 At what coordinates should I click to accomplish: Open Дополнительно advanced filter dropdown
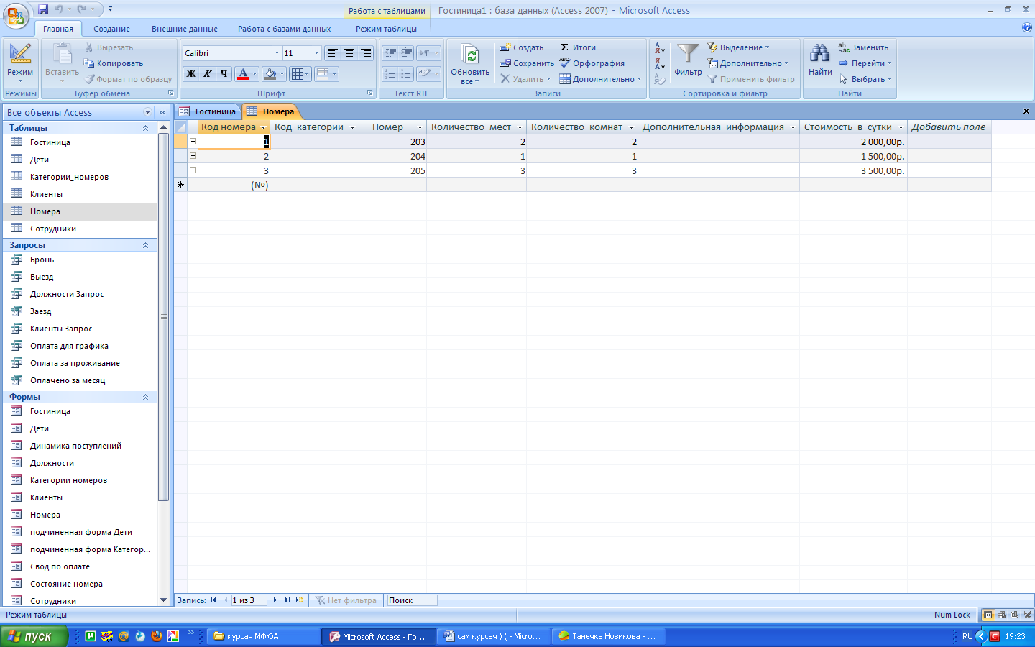point(748,63)
